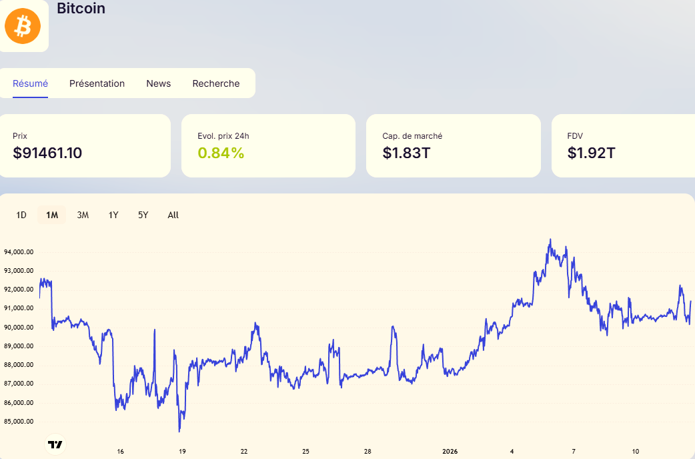Viewport: 695px width, 459px height.
Task: Open the Présentation tab
Action: (97, 83)
